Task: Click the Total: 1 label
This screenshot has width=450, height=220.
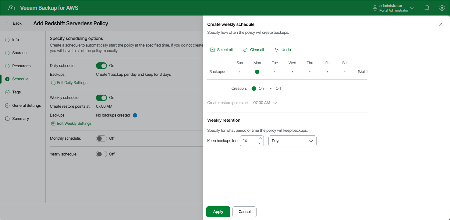Action: (x=363, y=72)
